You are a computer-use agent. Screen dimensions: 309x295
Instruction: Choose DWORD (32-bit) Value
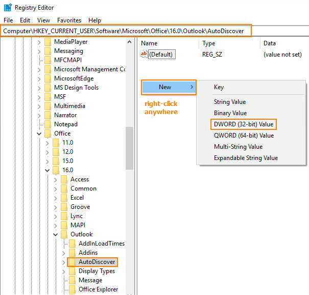244,124
